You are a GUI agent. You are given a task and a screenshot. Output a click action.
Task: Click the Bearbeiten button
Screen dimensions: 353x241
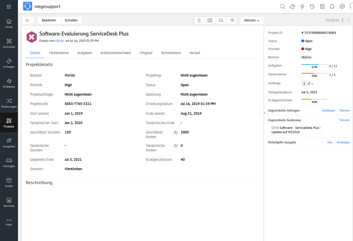(x=49, y=20)
